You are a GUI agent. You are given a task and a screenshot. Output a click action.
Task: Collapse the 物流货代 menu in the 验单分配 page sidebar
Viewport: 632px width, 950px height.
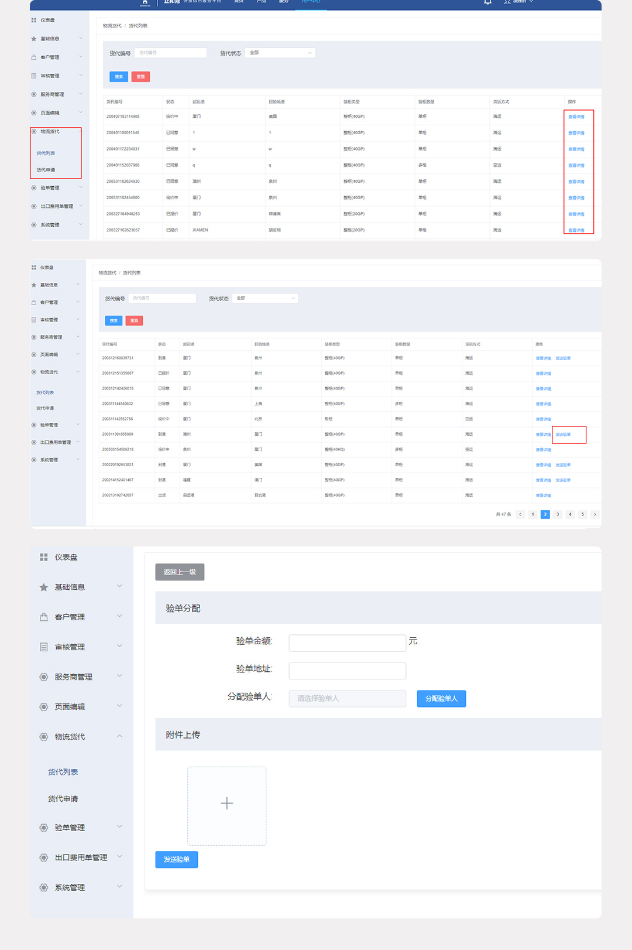tap(119, 736)
